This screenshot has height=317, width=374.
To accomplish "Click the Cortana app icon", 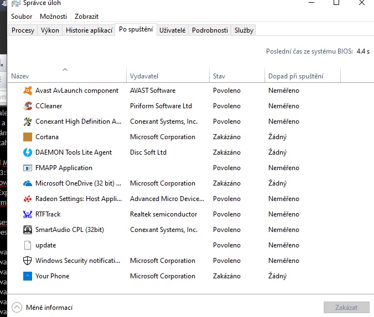I will tap(28, 137).
